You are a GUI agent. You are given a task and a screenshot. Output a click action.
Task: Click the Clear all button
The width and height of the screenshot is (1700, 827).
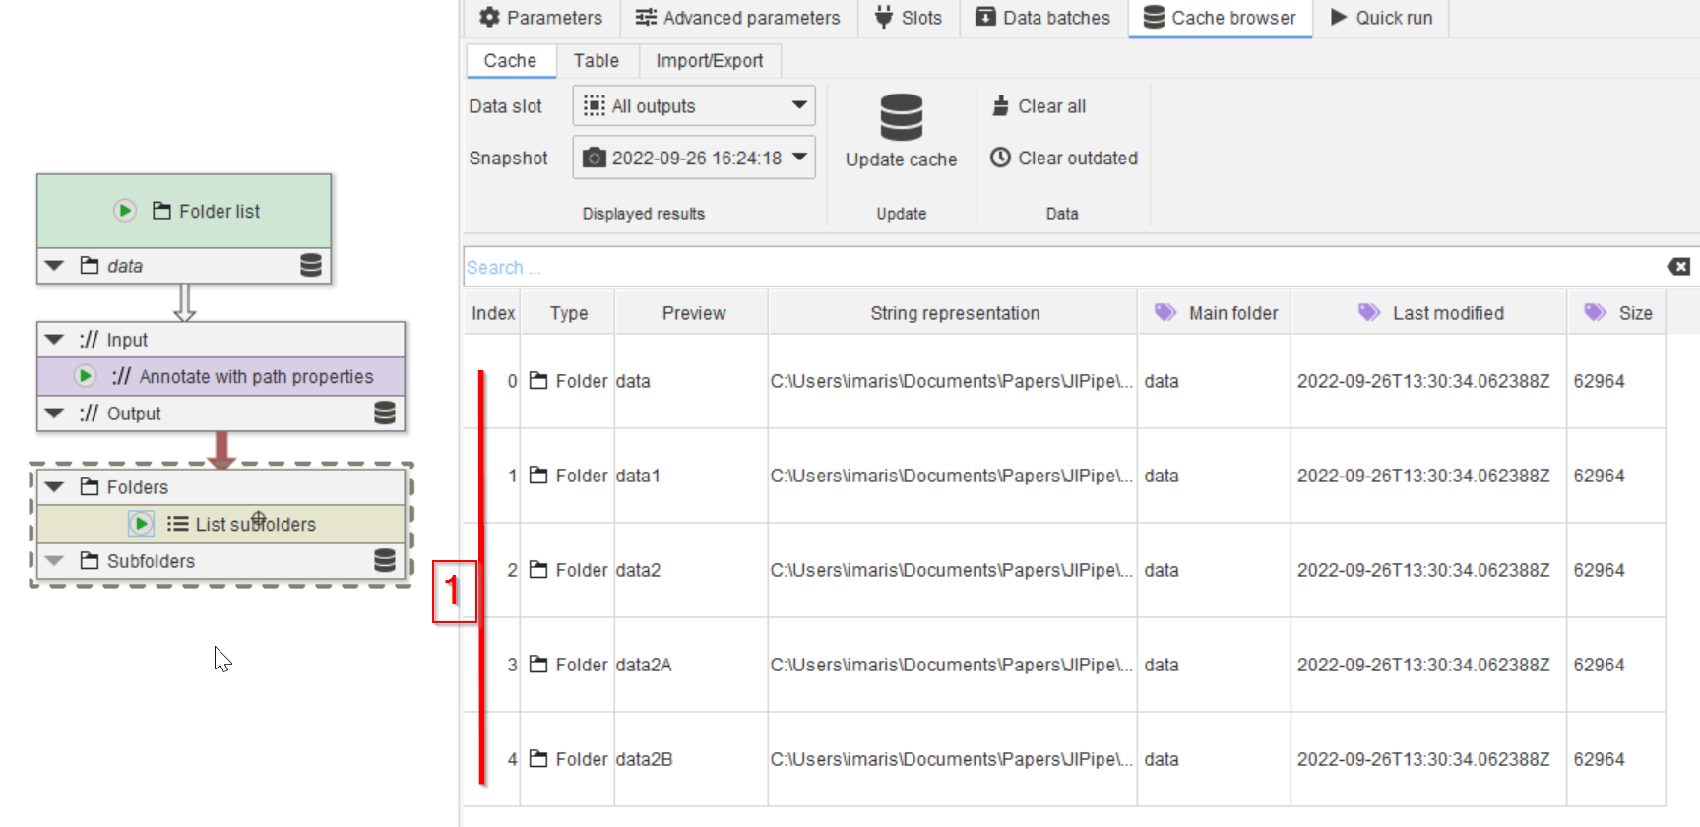[x=1039, y=106]
